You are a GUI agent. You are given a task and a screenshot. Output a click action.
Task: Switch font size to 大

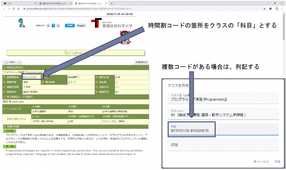coord(58,25)
